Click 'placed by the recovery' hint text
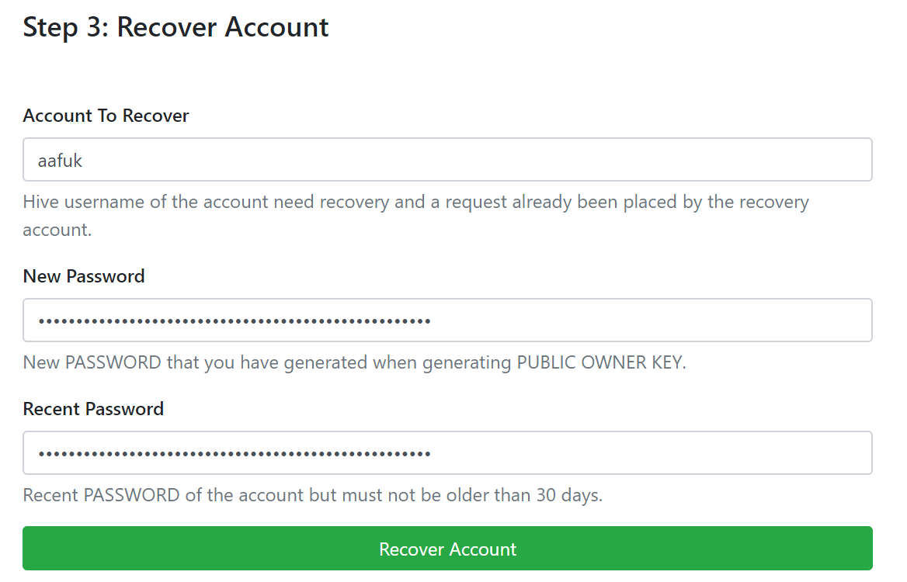Image resolution: width=907 pixels, height=582 pixels. [x=712, y=202]
